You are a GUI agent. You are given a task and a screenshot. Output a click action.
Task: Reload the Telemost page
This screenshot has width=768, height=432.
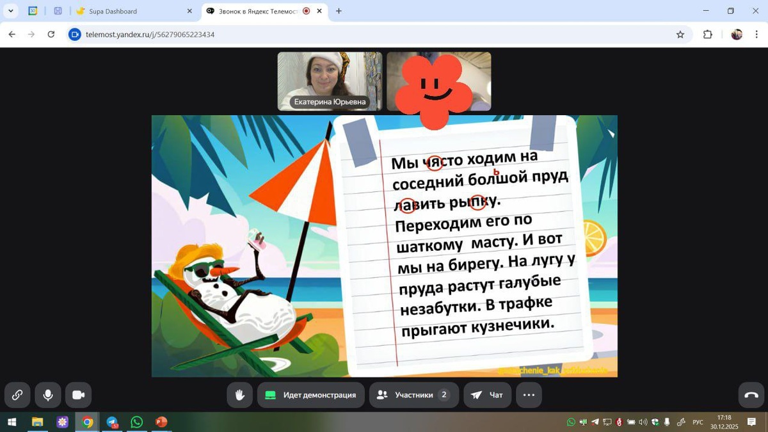tap(51, 35)
